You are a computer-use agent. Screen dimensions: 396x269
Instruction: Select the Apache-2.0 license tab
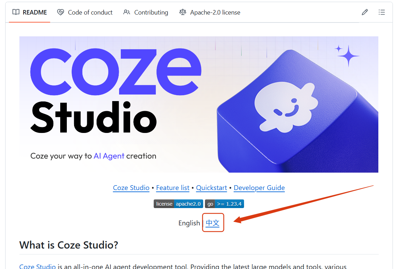pos(210,12)
